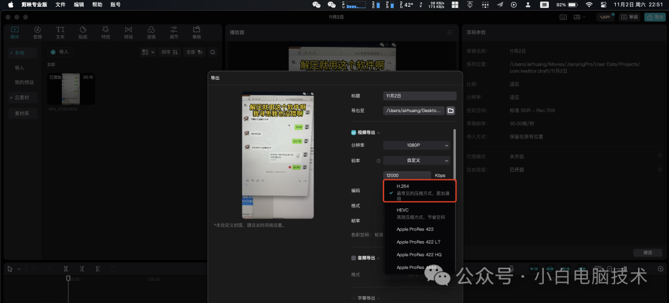Click the VIP badge button
Screen dimensions: 669x303
604,17
